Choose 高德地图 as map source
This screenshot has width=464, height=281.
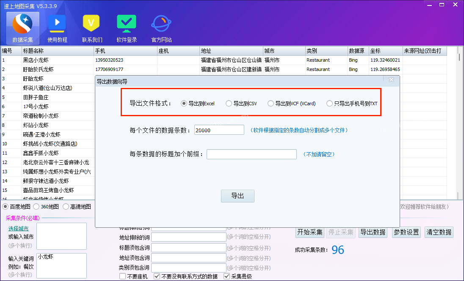pos(77,207)
